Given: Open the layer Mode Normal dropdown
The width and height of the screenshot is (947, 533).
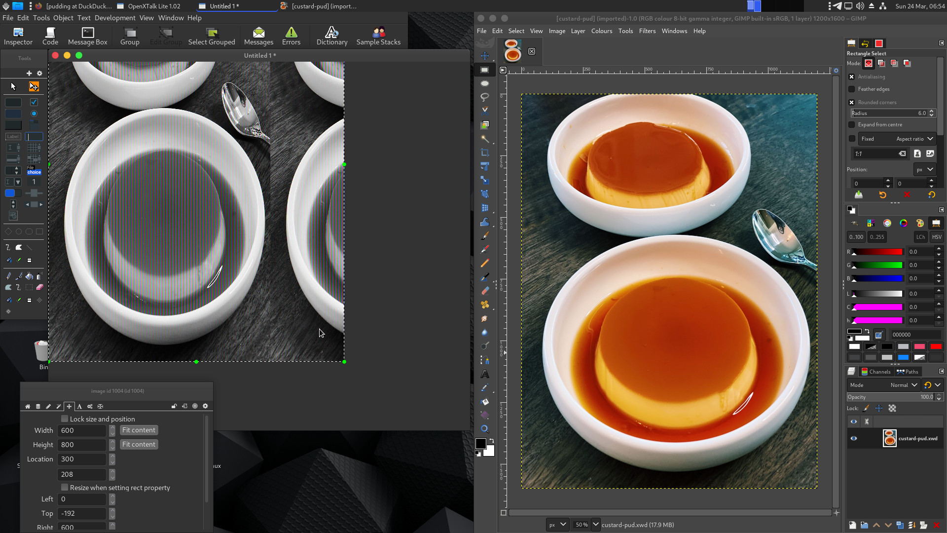Looking at the screenshot, I should tap(882, 385).
